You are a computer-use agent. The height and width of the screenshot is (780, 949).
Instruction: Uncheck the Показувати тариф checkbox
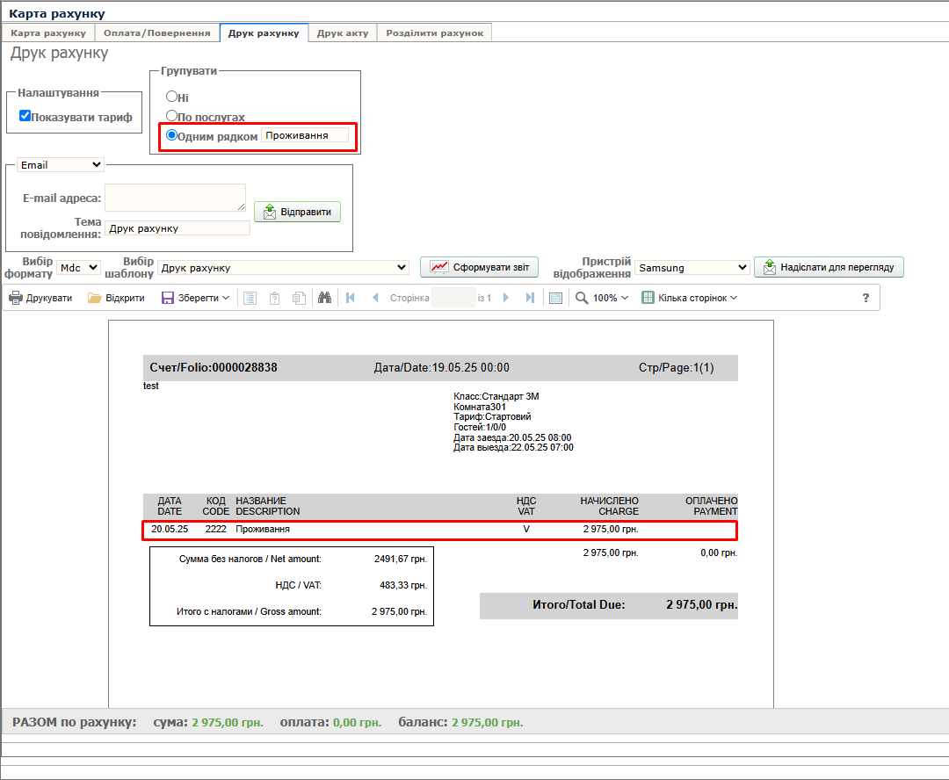click(25, 116)
